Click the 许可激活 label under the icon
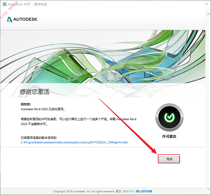 point(169,136)
